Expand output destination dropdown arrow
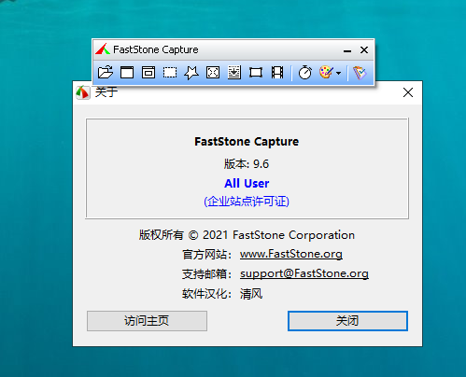 (x=339, y=74)
